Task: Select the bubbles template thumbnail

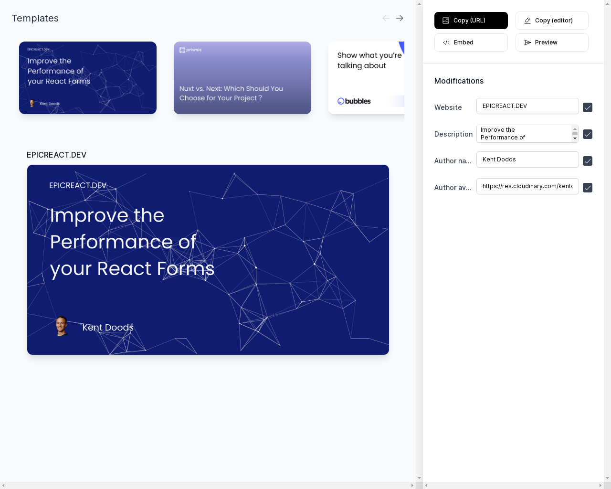Action: coord(367,78)
